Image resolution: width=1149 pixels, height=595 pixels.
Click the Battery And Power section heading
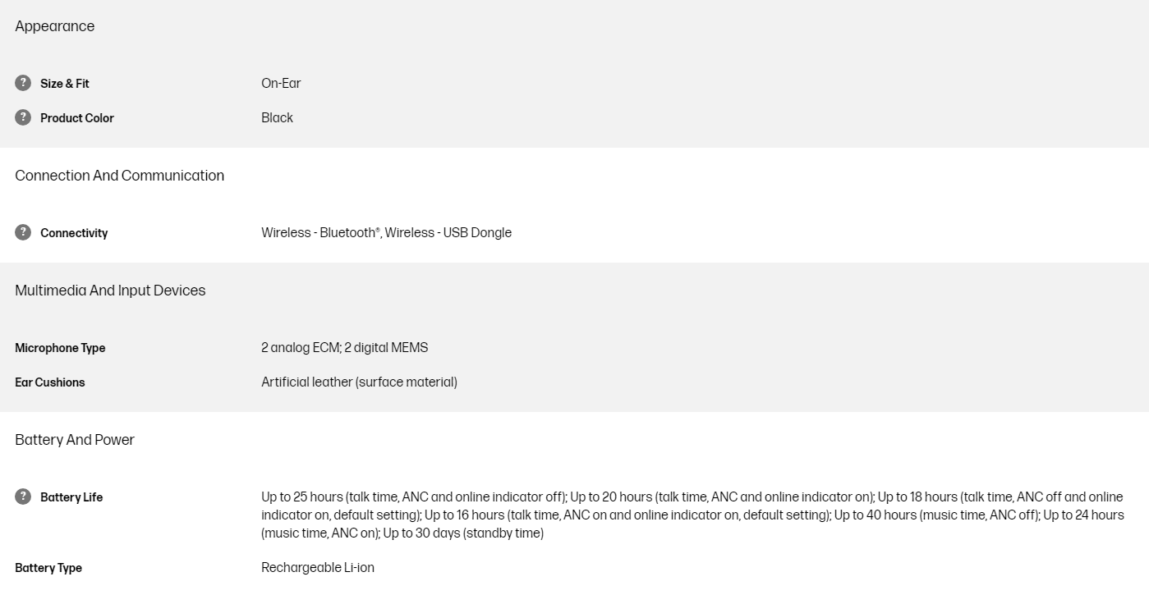pos(75,440)
